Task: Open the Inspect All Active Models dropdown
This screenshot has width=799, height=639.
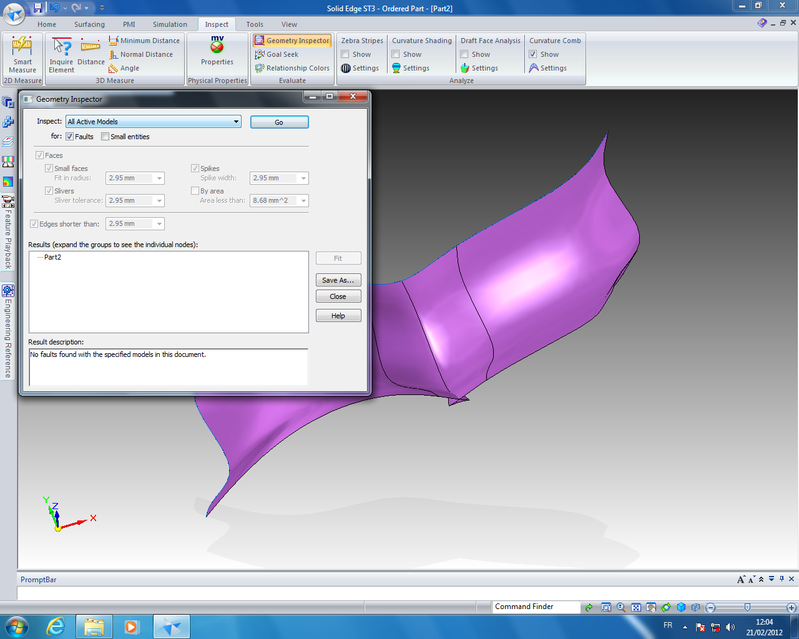Action: tap(154, 122)
